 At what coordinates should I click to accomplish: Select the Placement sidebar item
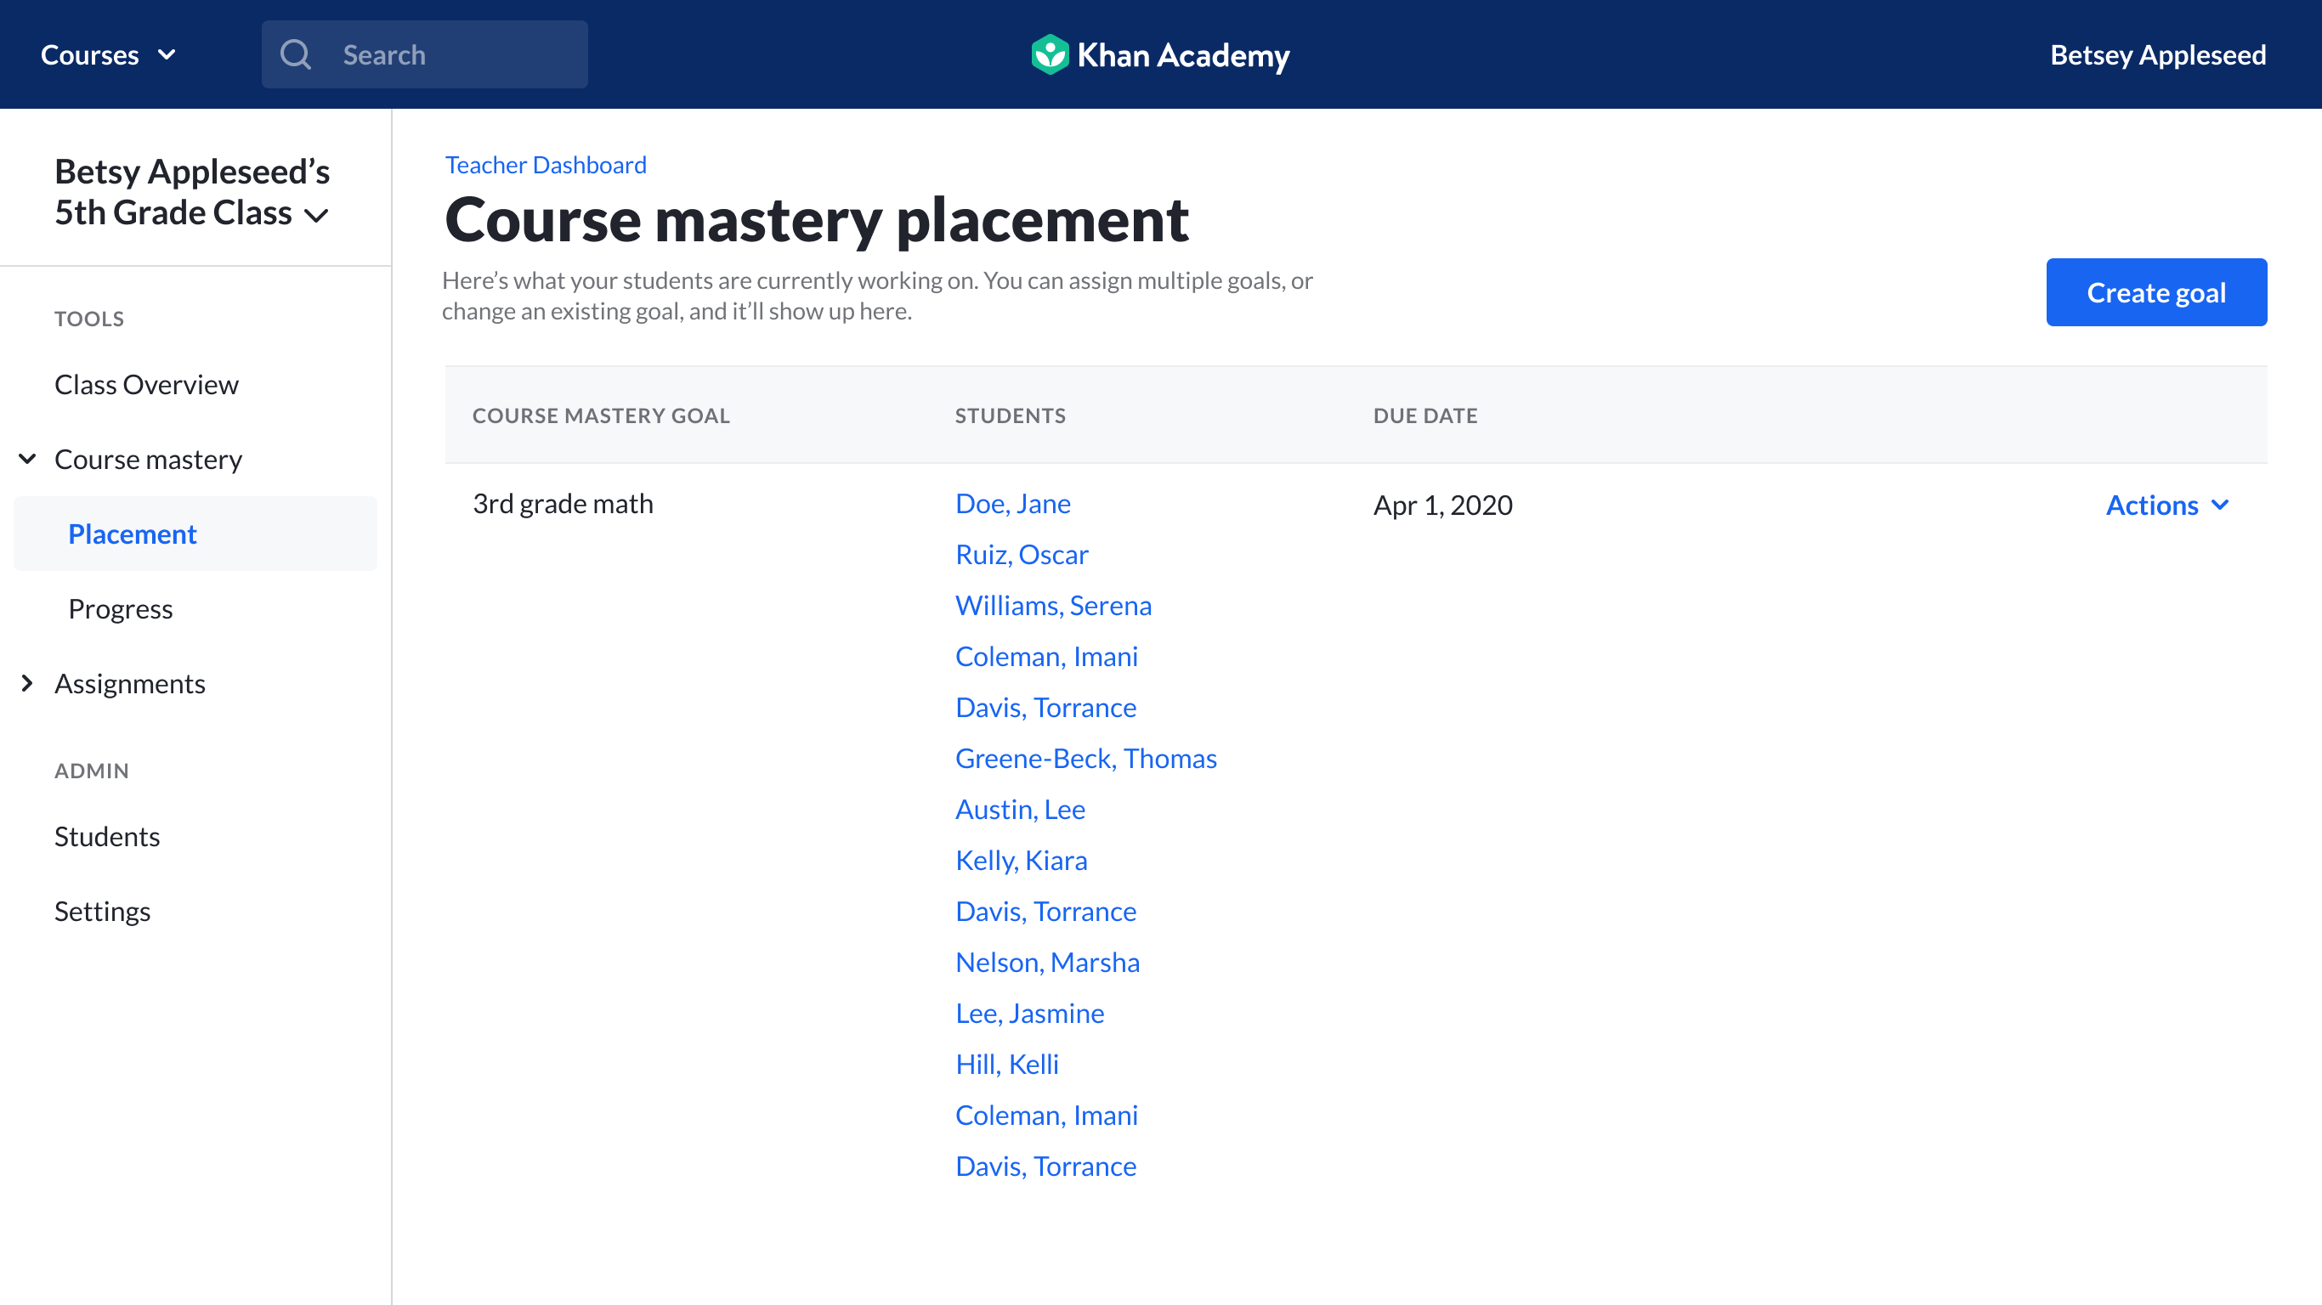(x=195, y=534)
